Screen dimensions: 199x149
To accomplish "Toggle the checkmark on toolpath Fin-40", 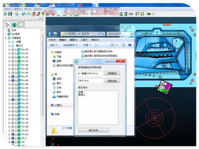I will pyautogui.click(x=13, y=50).
